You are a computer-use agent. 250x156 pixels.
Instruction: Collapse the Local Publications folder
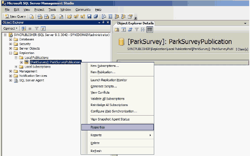point(16,58)
